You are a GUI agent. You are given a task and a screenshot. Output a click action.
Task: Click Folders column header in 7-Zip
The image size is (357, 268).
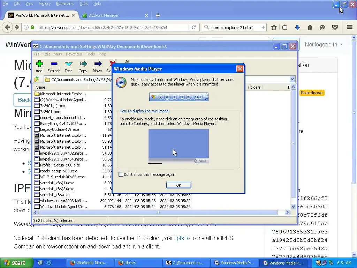[254, 87]
